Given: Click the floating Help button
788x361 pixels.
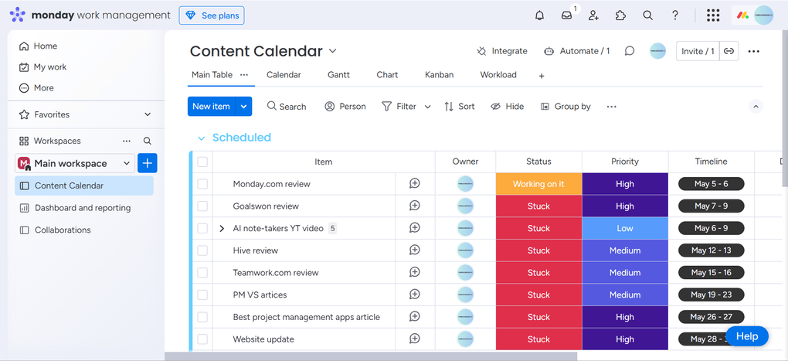Looking at the screenshot, I should [x=747, y=336].
